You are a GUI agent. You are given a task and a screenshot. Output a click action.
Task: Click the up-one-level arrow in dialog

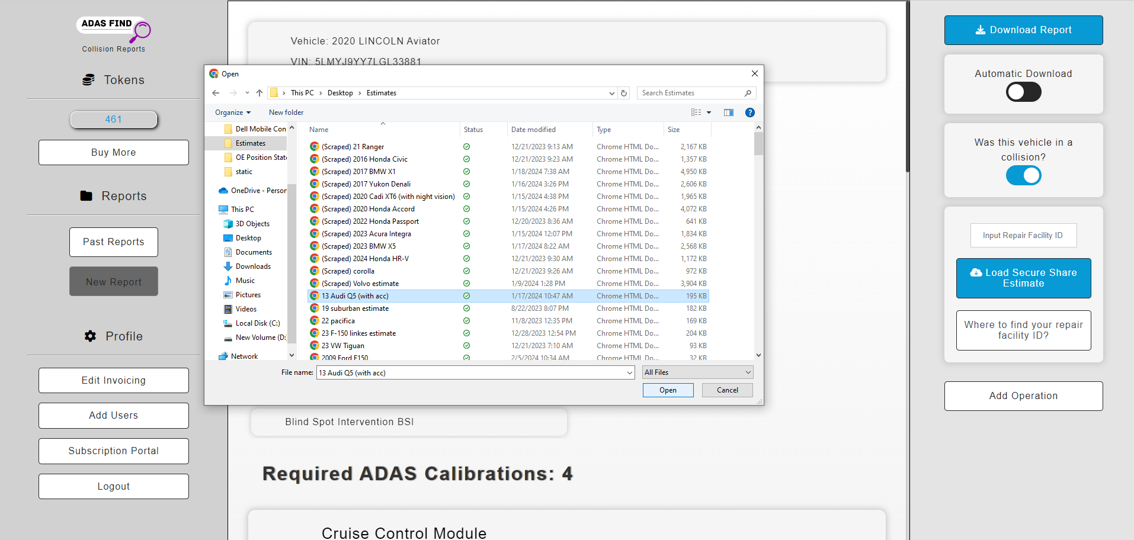tap(259, 93)
